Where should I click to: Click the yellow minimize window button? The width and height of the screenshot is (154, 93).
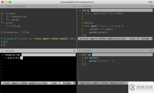coord(6,2)
